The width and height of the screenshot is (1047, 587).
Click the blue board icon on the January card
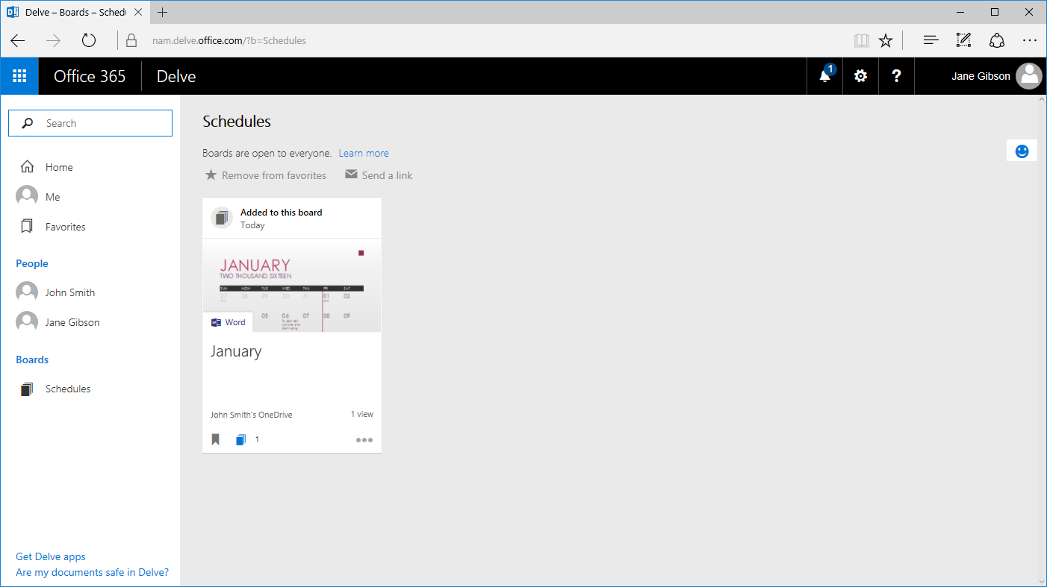coord(240,439)
